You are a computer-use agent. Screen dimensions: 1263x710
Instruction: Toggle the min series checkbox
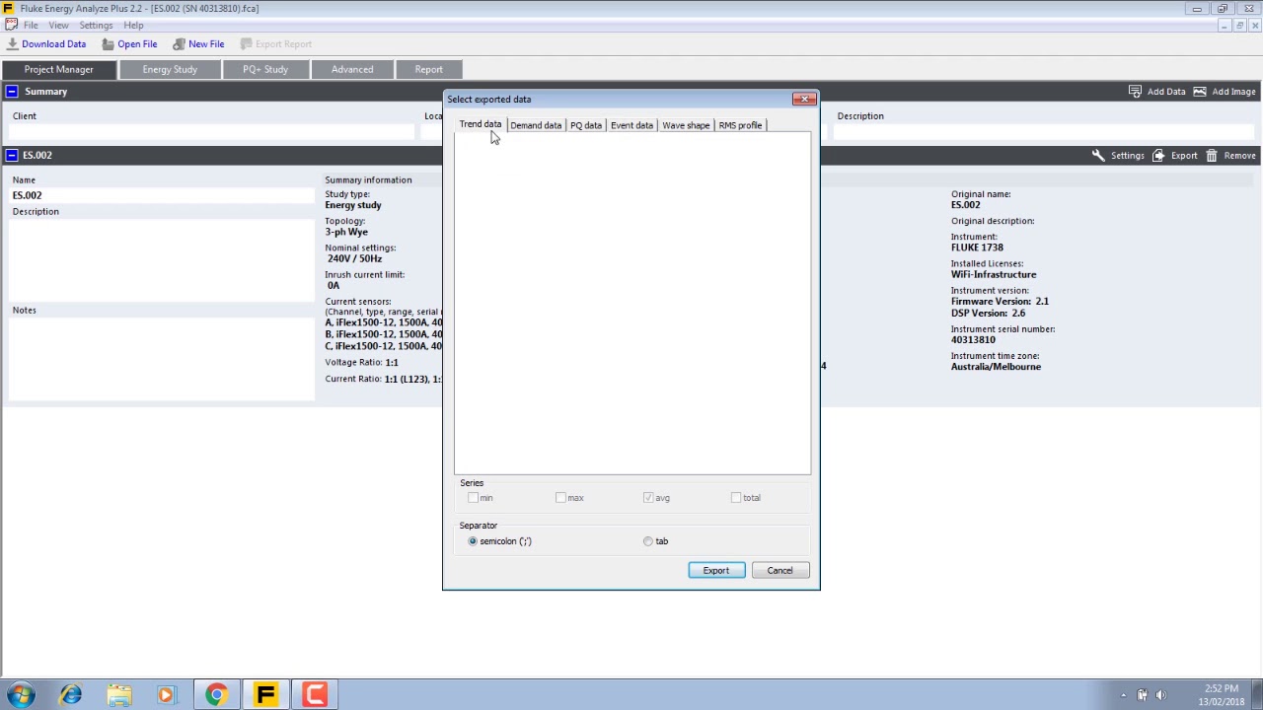[x=473, y=498]
